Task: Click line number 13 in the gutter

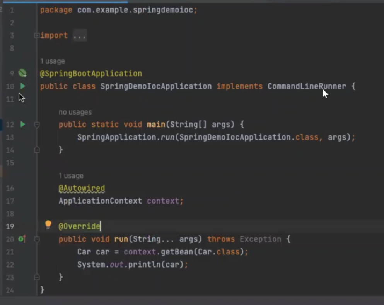Action: coord(10,137)
